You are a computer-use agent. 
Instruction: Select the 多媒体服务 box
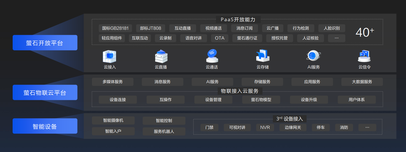(113, 82)
